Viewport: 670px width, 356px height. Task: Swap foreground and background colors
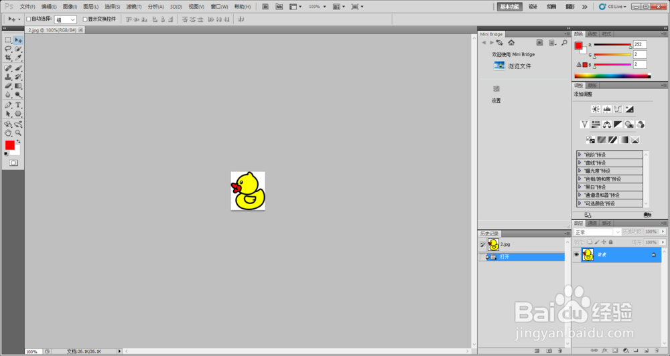click(x=18, y=141)
